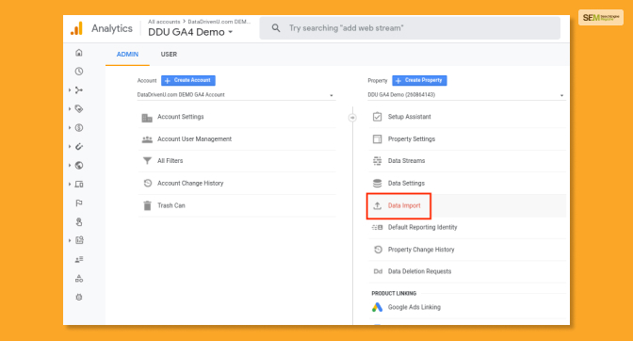Viewport: 633px width, 341px height.
Task: Click the column collapse arrow circle
Action: click(352, 118)
